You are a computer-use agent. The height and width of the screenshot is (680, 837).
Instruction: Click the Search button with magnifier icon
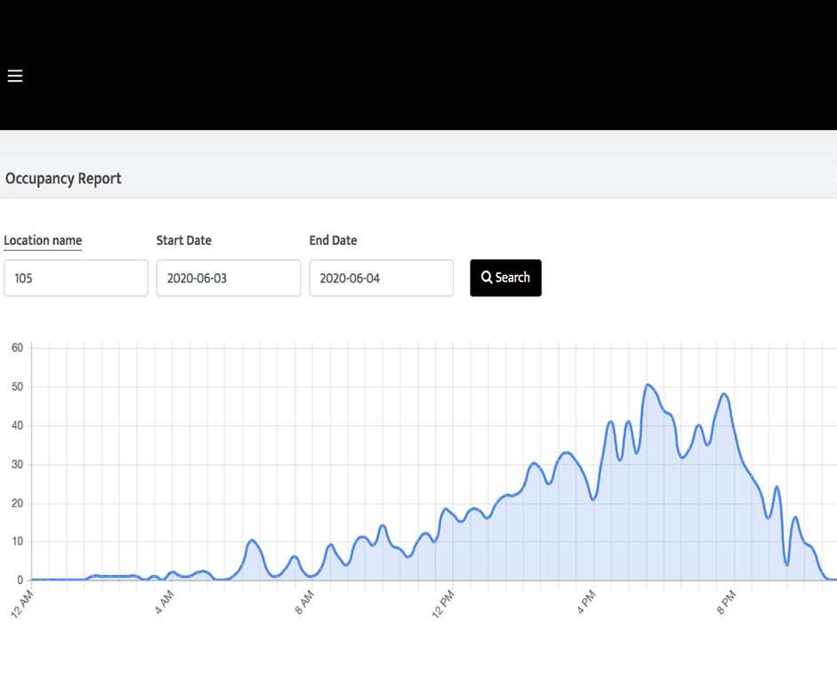pyautogui.click(x=505, y=278)
